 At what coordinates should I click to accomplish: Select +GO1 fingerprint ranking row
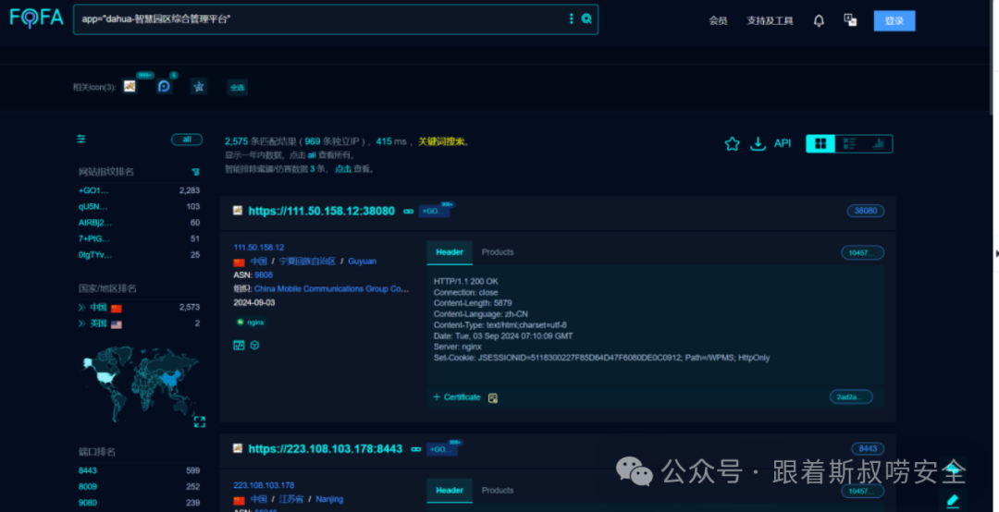139,190
